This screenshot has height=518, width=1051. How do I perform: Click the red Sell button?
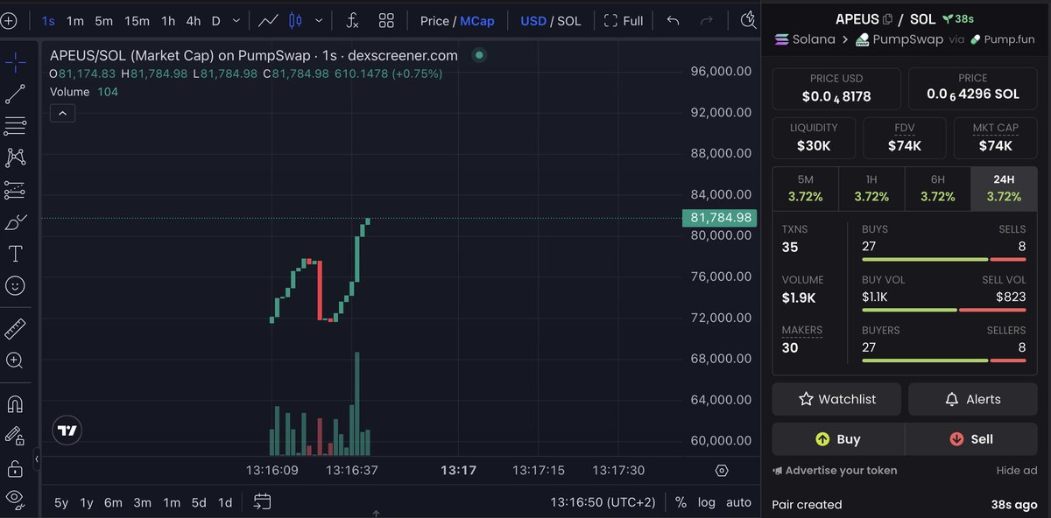pyautogui.click(x=971, y=439)
